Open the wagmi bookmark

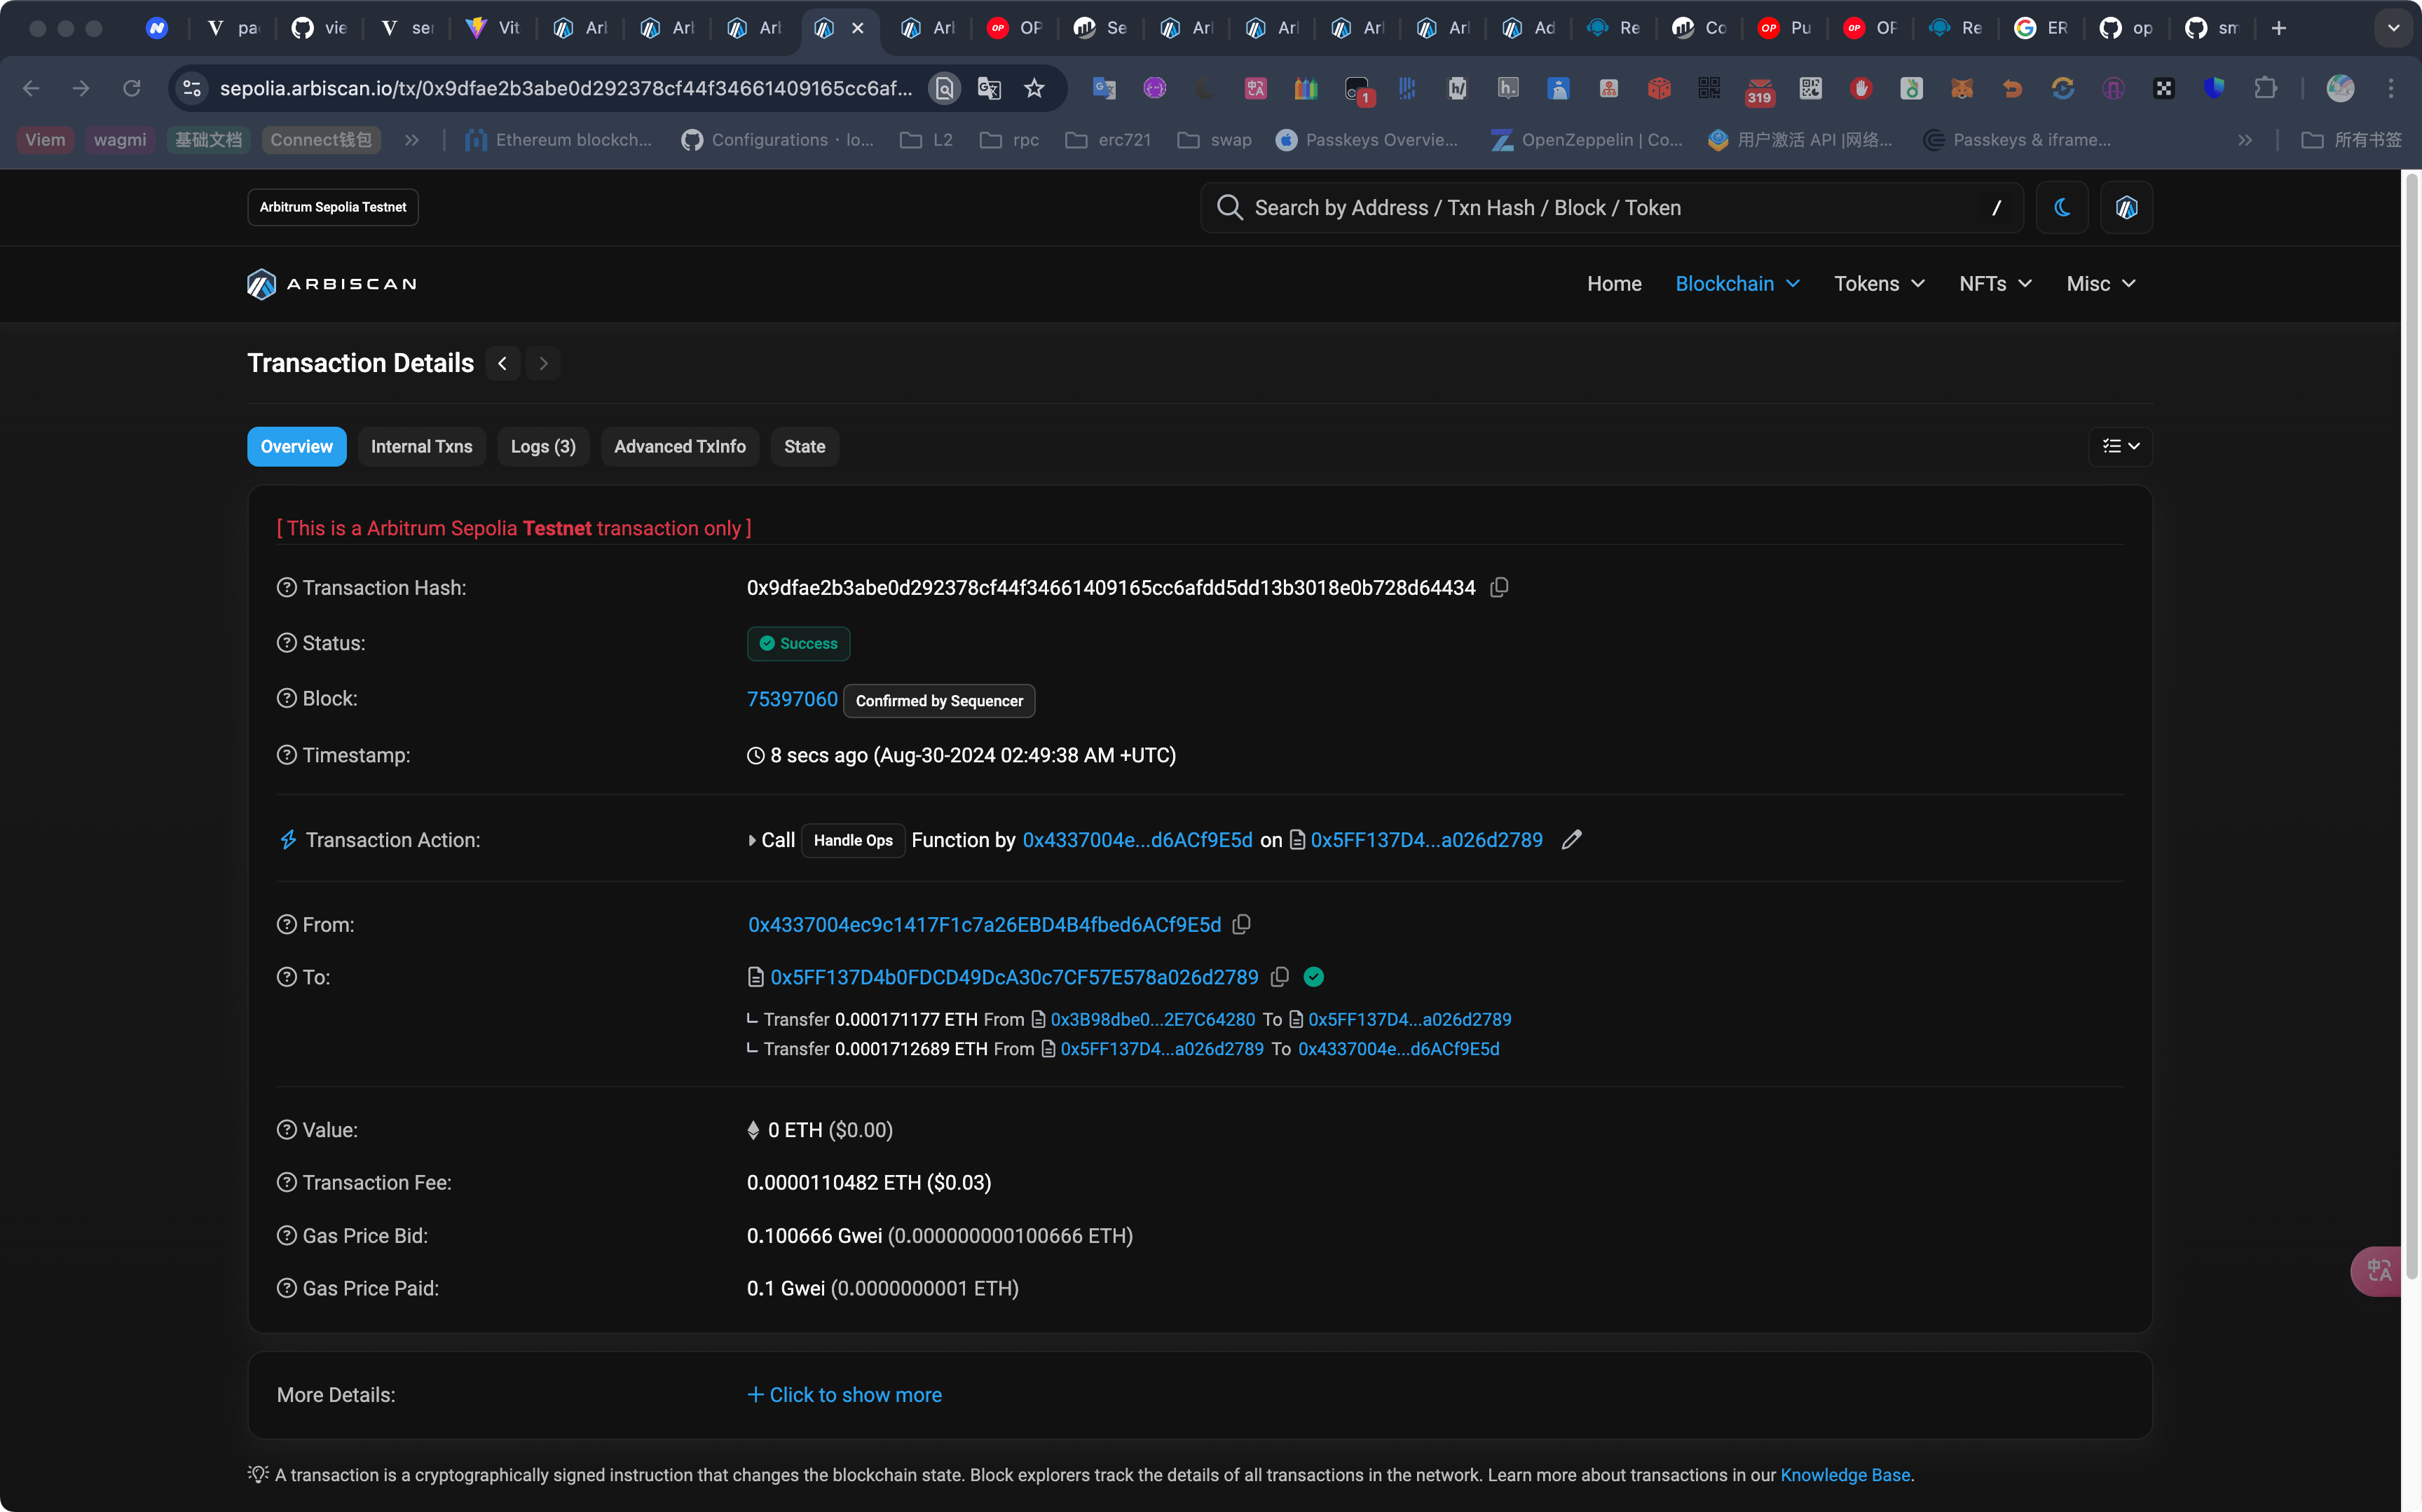click(119, 140)
